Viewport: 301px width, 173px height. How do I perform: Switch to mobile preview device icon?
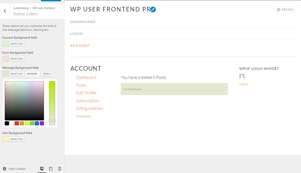pyautogui.click(x=59, y=169)
